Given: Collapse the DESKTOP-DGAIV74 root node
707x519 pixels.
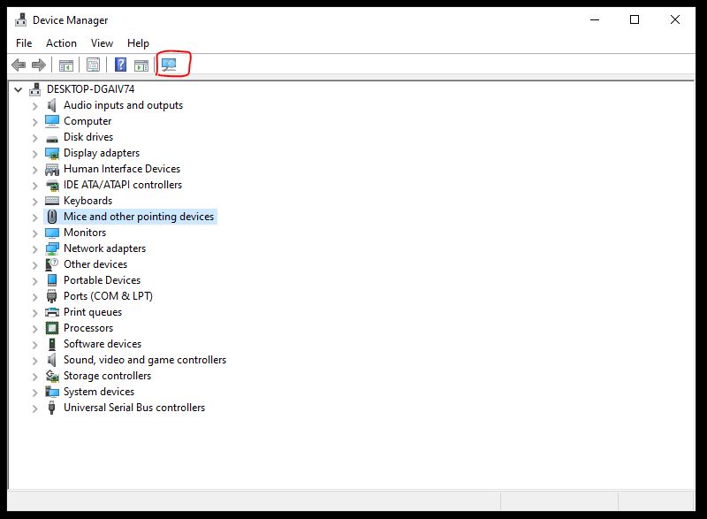Looking at the screenshot, I should click(18, 89).
